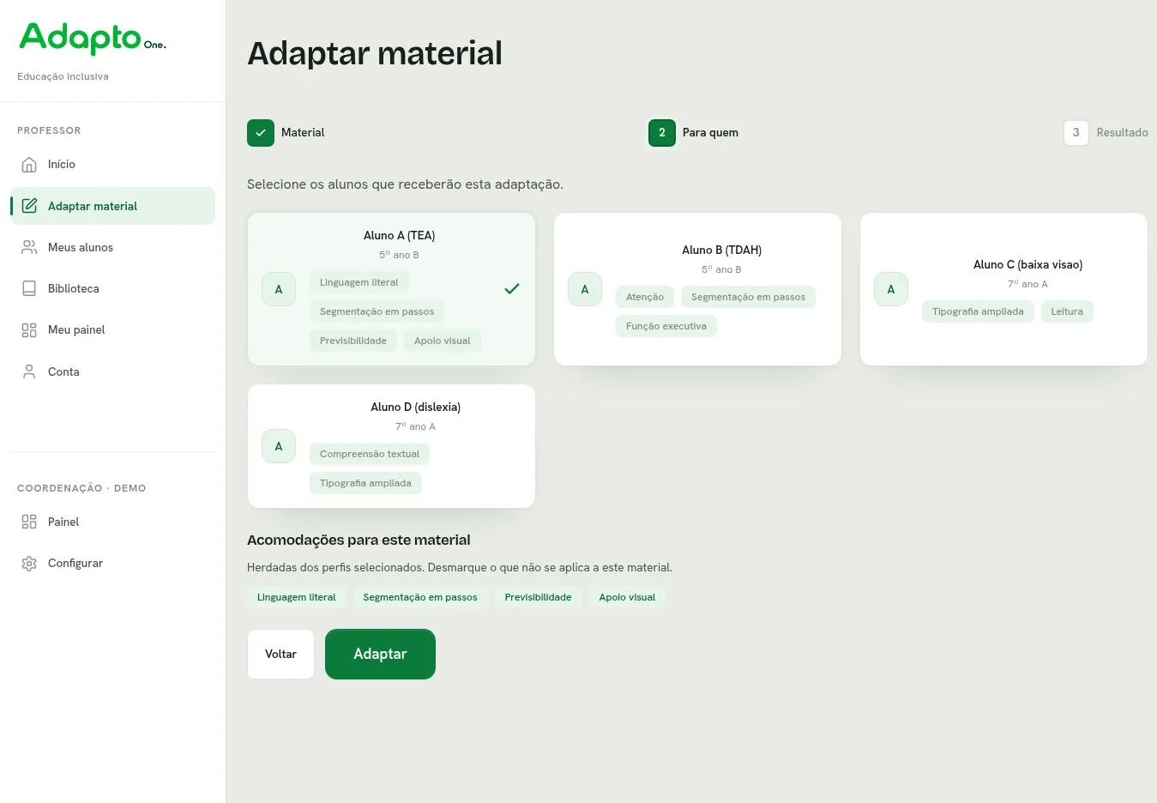Click the step 3 number badge

(x=1076, y=133)
